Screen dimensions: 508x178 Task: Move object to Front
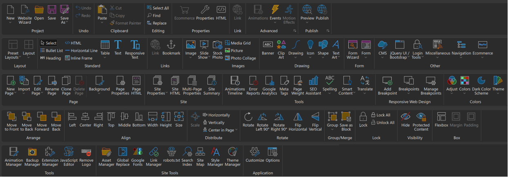12,121
